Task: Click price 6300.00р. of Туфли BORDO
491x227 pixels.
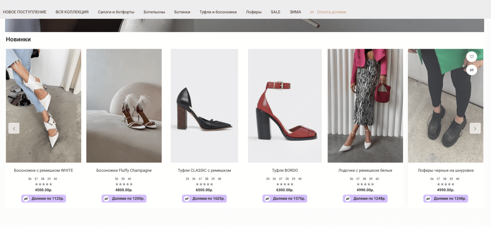Action: click(285, 190)
